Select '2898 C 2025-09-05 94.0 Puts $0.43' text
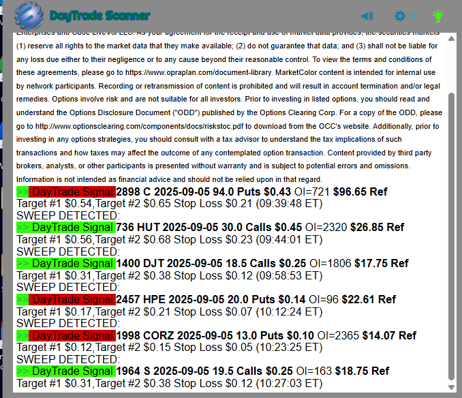 203,192
